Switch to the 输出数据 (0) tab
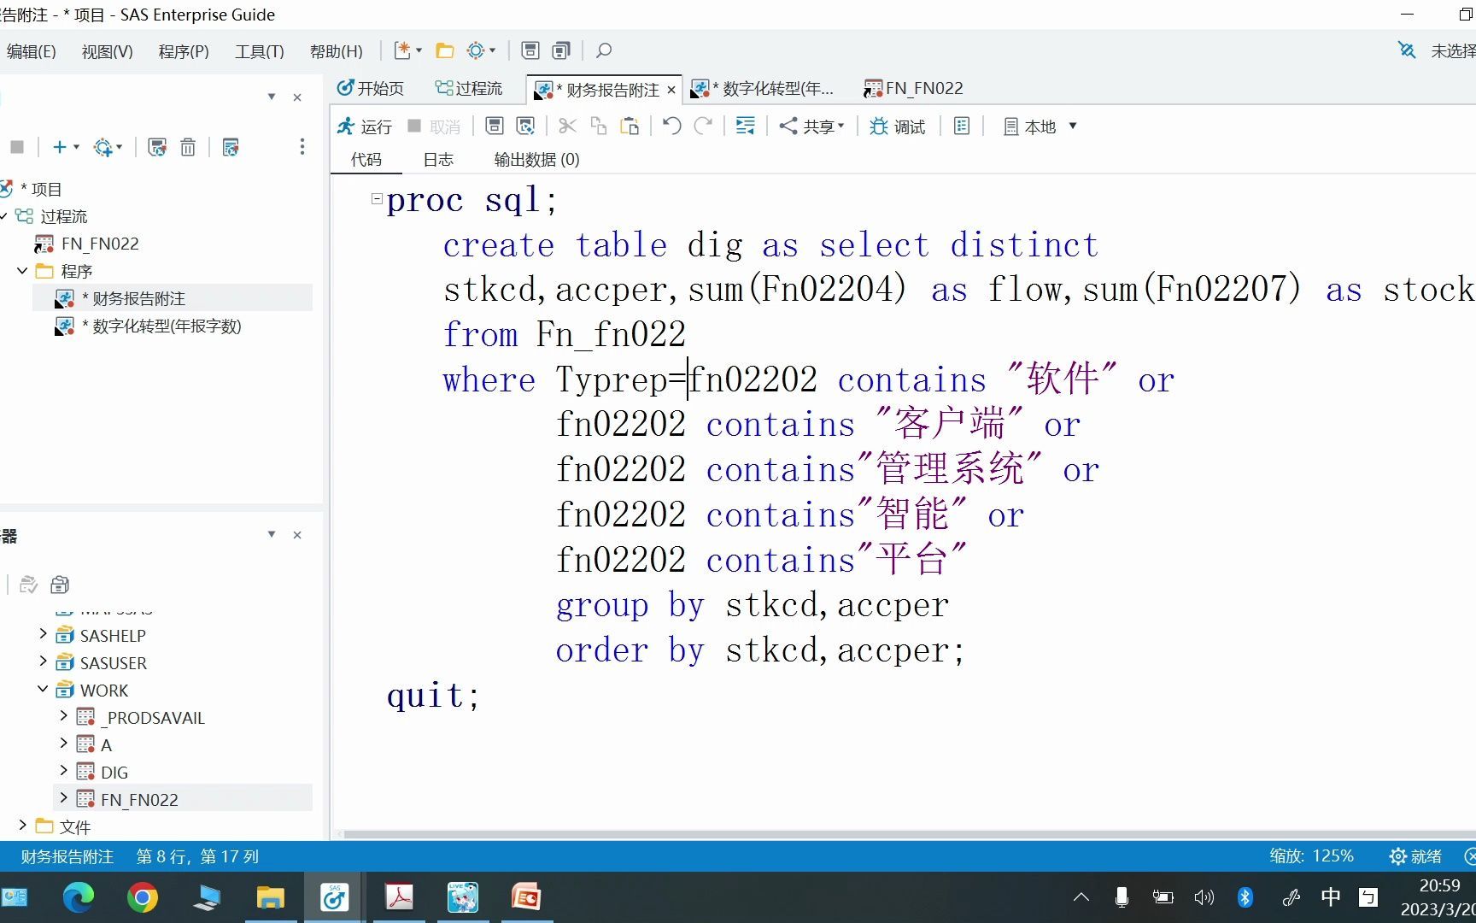Image resolution: width=1476 pixels, height=923 pixels. (x=536, y=160)
